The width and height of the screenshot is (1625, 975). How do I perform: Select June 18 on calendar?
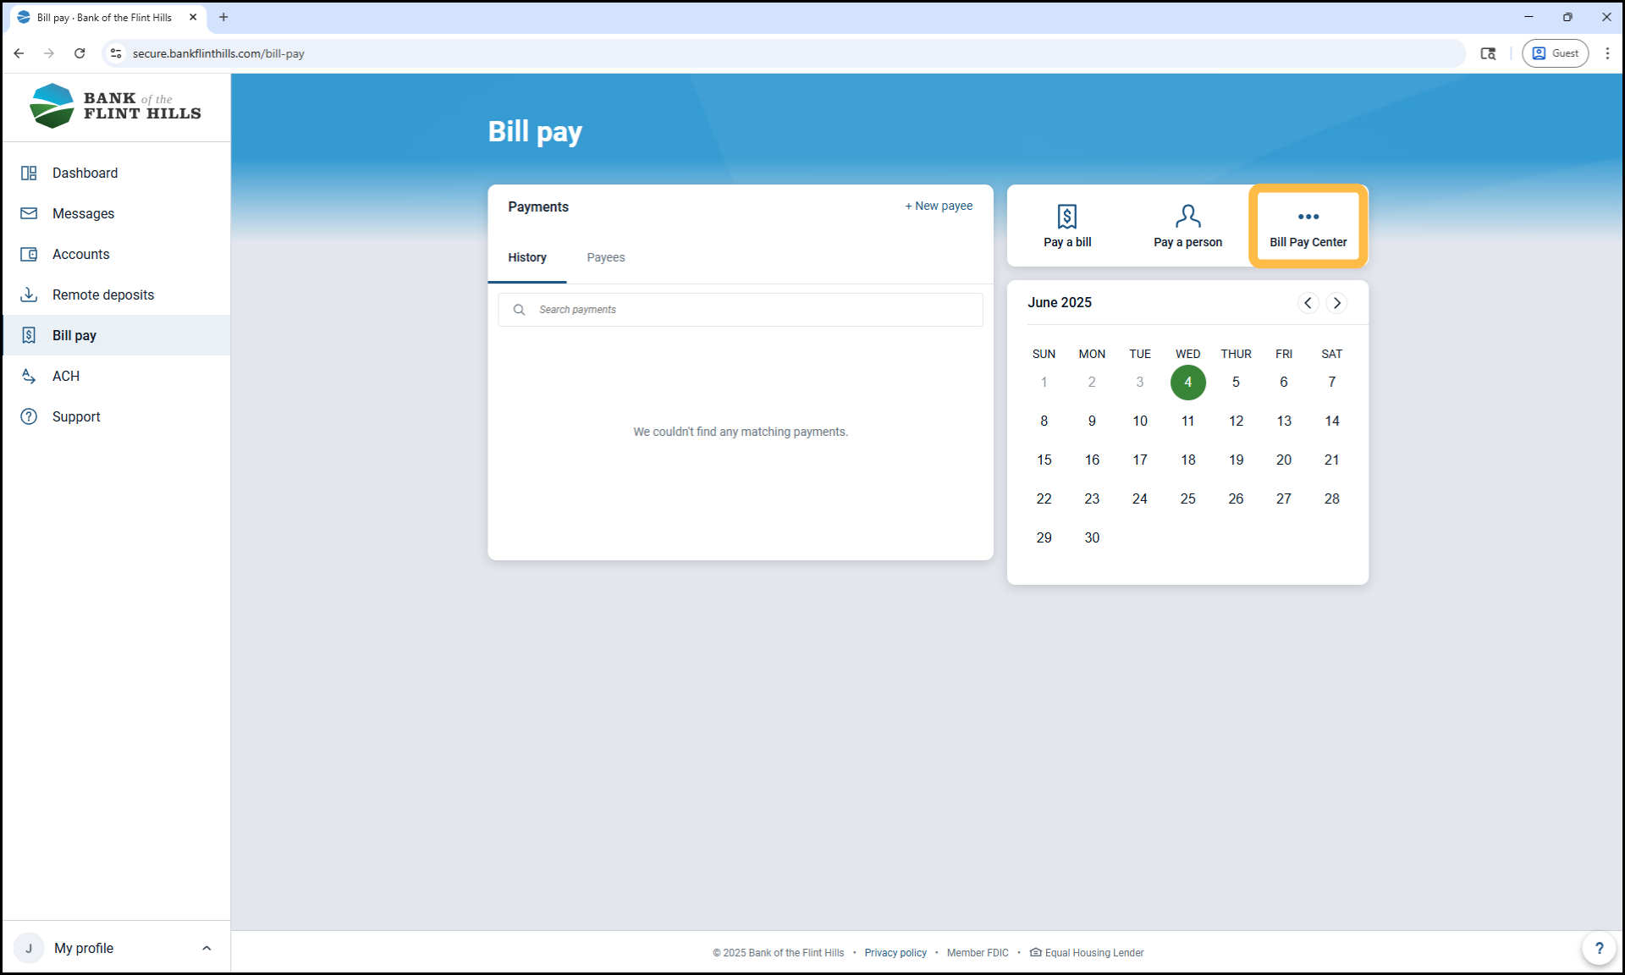pos(1187,460)
